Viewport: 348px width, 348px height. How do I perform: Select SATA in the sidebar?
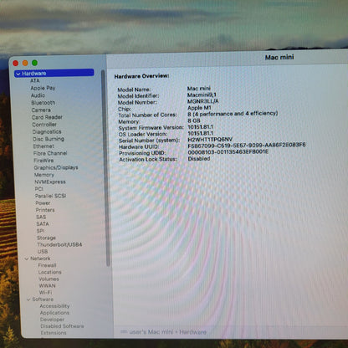click(x=43, y=224)
